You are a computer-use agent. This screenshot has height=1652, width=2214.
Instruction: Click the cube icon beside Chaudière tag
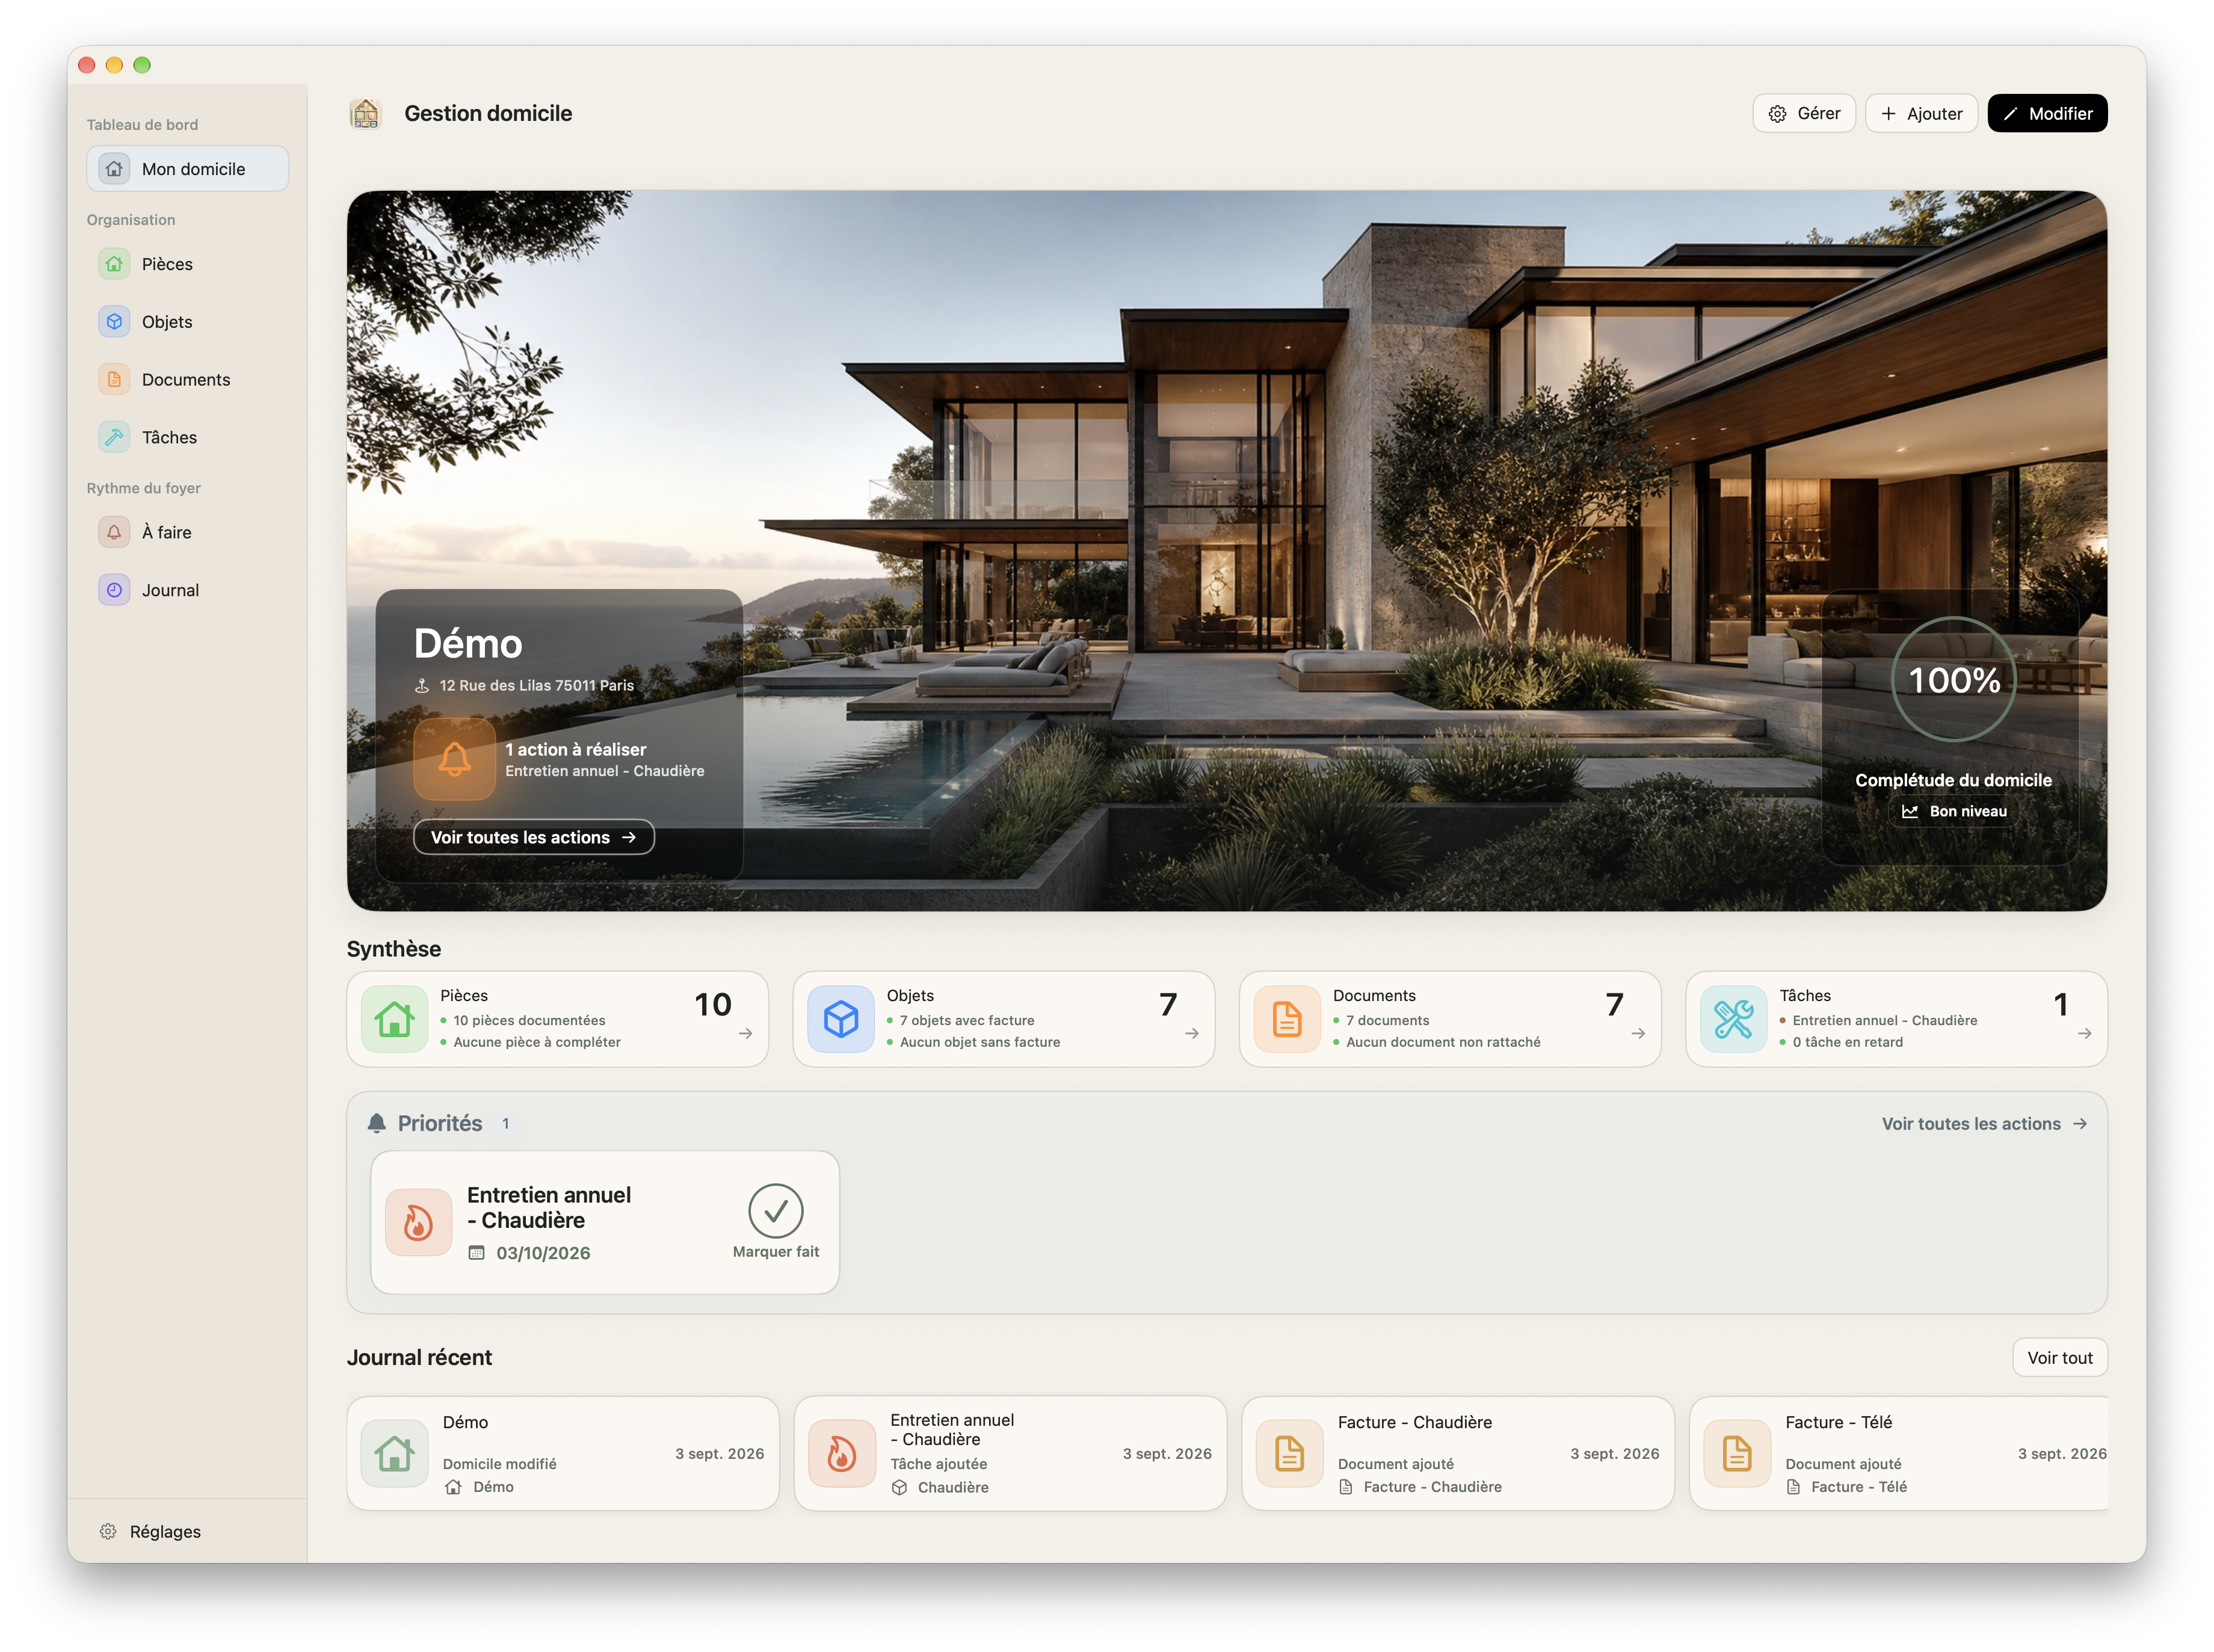[899, 1487]
